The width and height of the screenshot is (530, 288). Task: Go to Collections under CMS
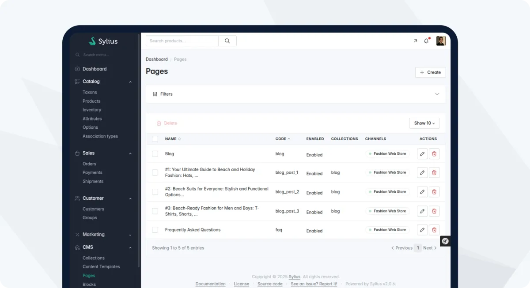[94, 258]
